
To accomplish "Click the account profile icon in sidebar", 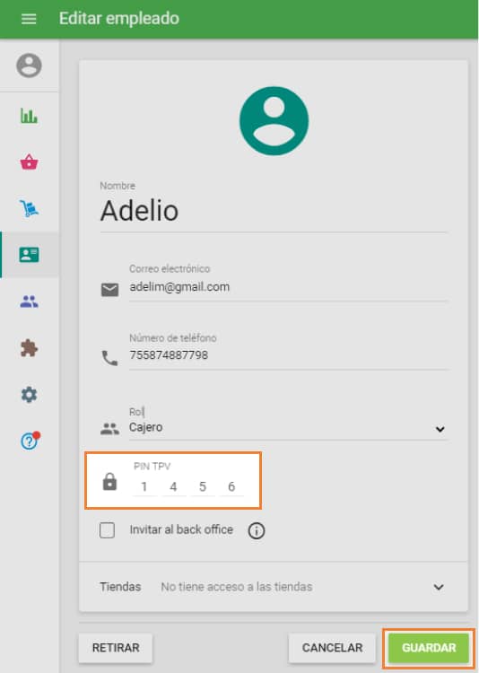I will 30,66.
